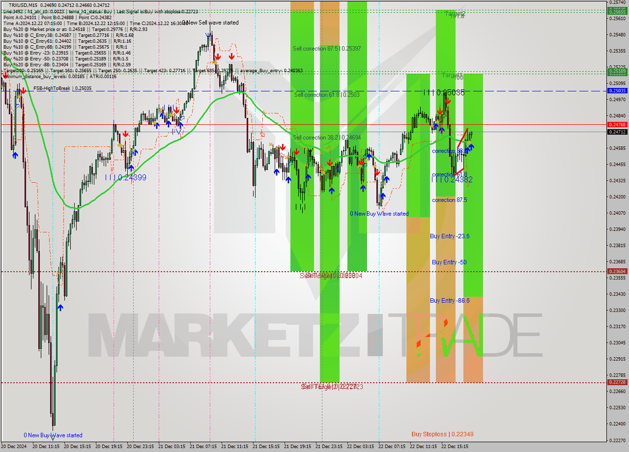The image size is (629, 452).
Task: Click the 22 Dec 11:15 time label
Action: point(423,447)
